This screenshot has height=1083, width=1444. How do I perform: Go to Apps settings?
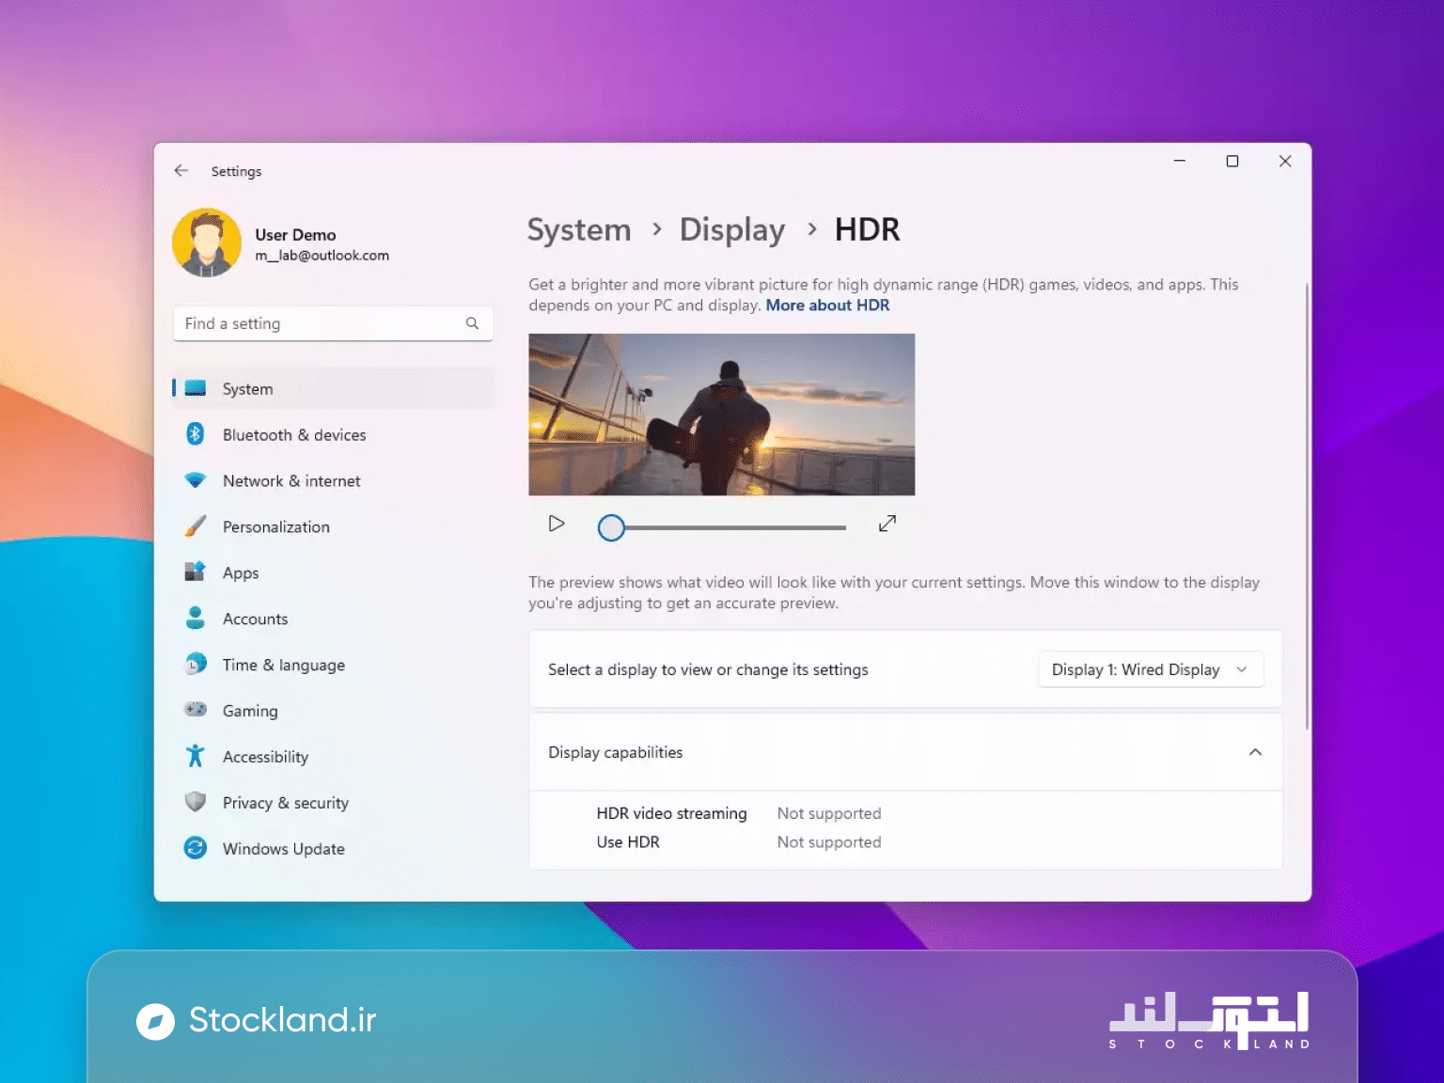coord(333,573)
